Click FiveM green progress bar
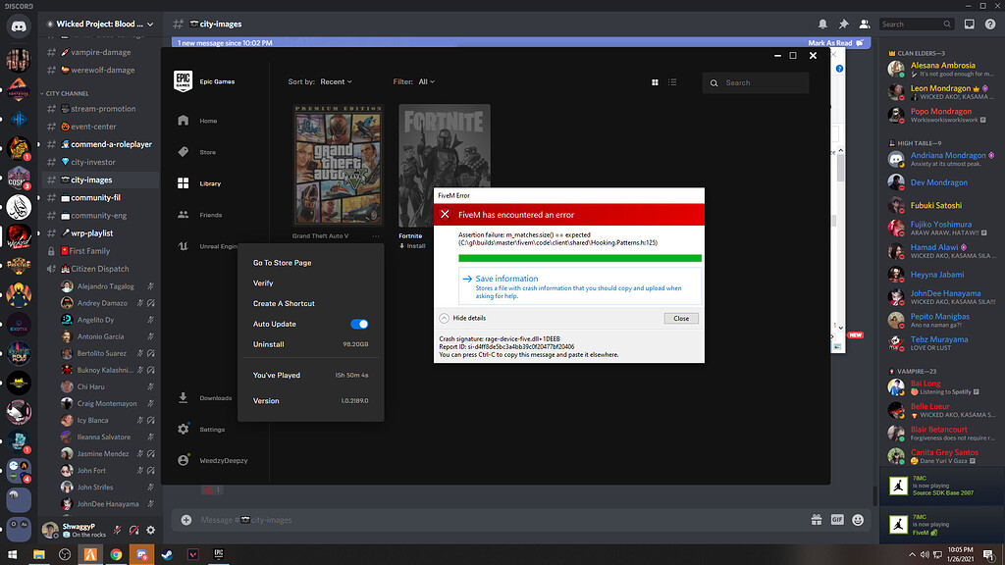This screenshot has width=1005, height=565. (579, 258)
